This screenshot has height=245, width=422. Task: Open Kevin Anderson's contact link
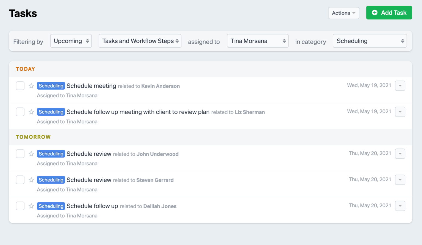[160, 86]
